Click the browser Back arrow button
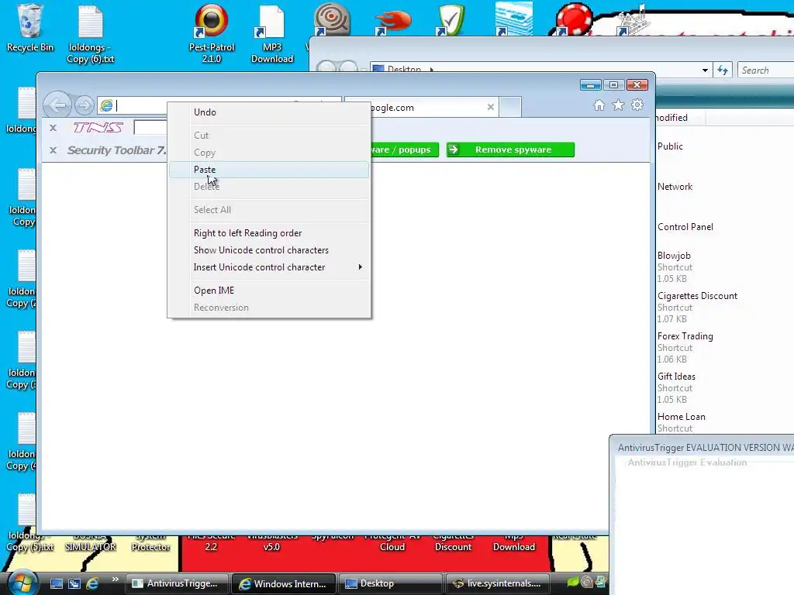This screenshot has width=794, height=595. pyautogui.click(x=57, y=105)
